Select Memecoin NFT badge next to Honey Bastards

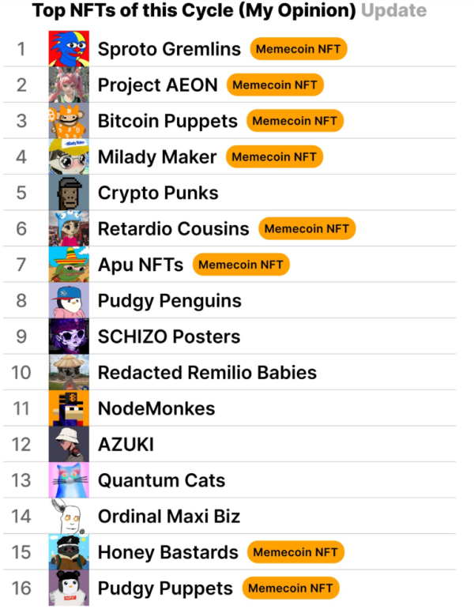pos(296,552)
